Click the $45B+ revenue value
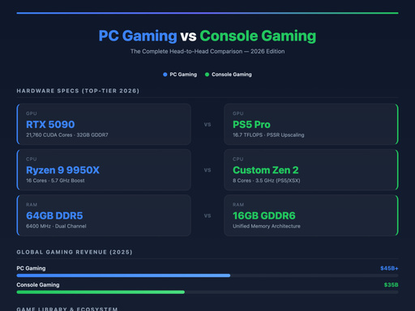Image resolution: width=415 pixels, height=311 pixels. point(389,268)
